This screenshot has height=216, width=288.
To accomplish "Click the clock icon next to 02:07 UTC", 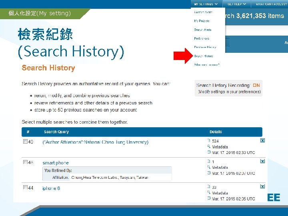I will point(209,173).
